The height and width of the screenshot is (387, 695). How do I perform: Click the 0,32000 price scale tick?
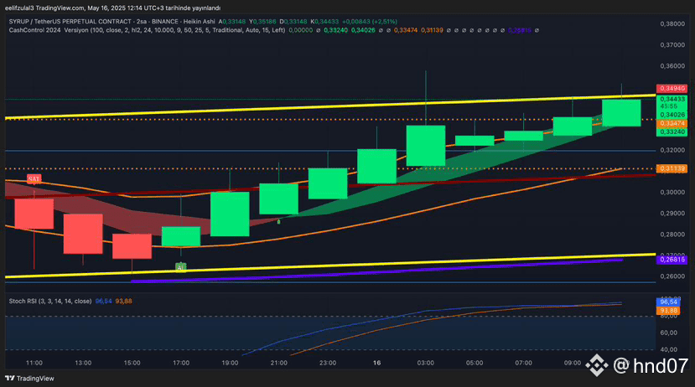(x=672, y=150)
